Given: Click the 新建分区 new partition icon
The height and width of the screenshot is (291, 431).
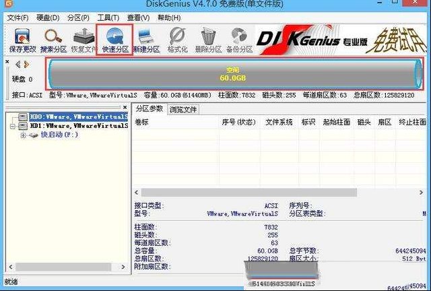Looking at the screenshot, I should point(146,40).
